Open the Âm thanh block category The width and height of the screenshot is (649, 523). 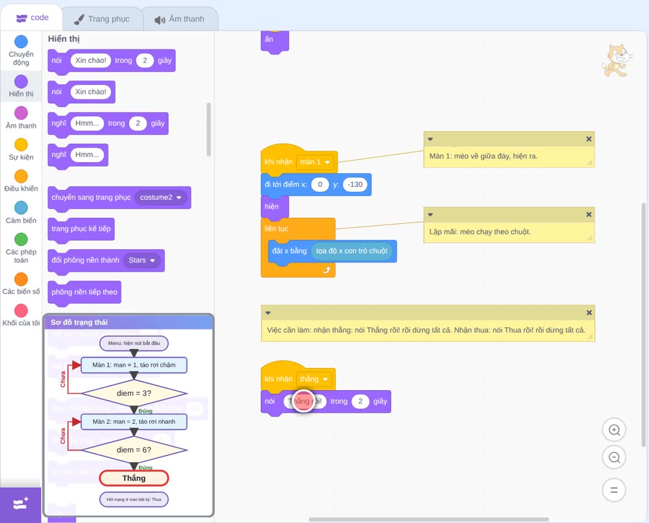(x=21, y=117)
